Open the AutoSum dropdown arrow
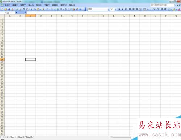This screenshot has height=140, width=181. coord(63,9)
